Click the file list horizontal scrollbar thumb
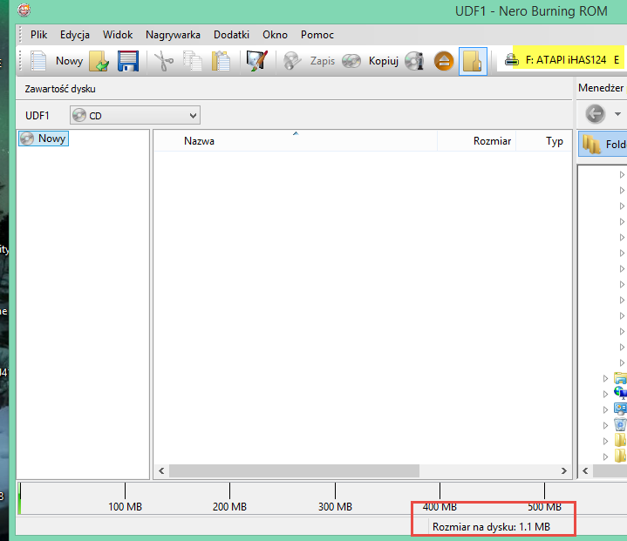The image size is (627, 541). pos(294,470)
